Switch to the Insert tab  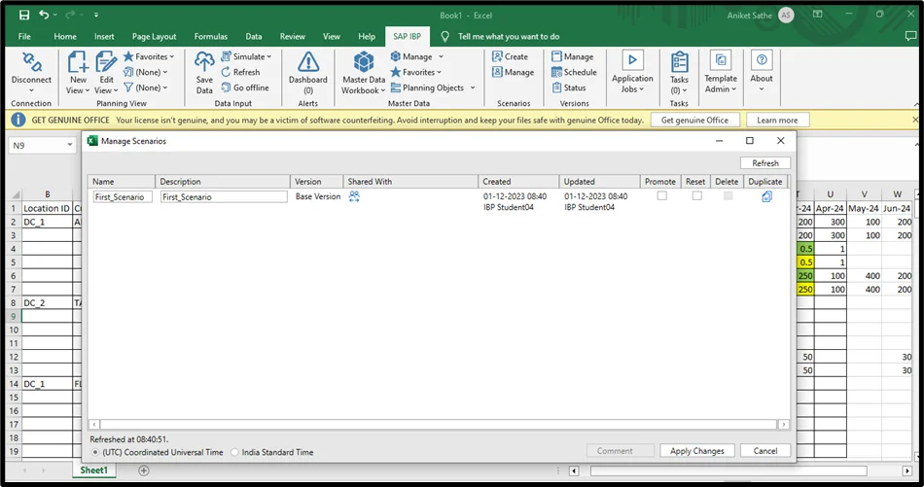[104, 37]
